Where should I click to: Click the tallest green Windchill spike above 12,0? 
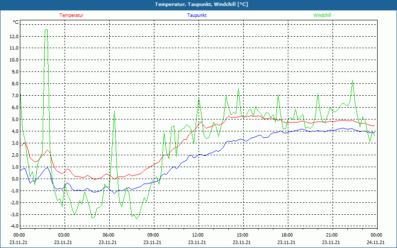tap(46, 30)
